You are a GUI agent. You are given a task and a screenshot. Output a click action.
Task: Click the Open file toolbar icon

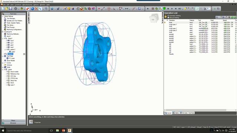(7, 9)
